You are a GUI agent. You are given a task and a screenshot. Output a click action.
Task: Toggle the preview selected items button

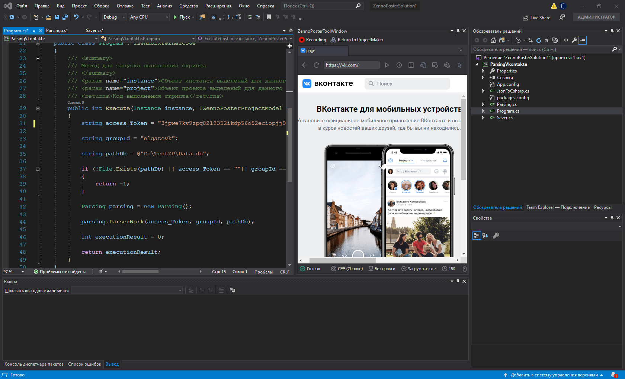583,40
